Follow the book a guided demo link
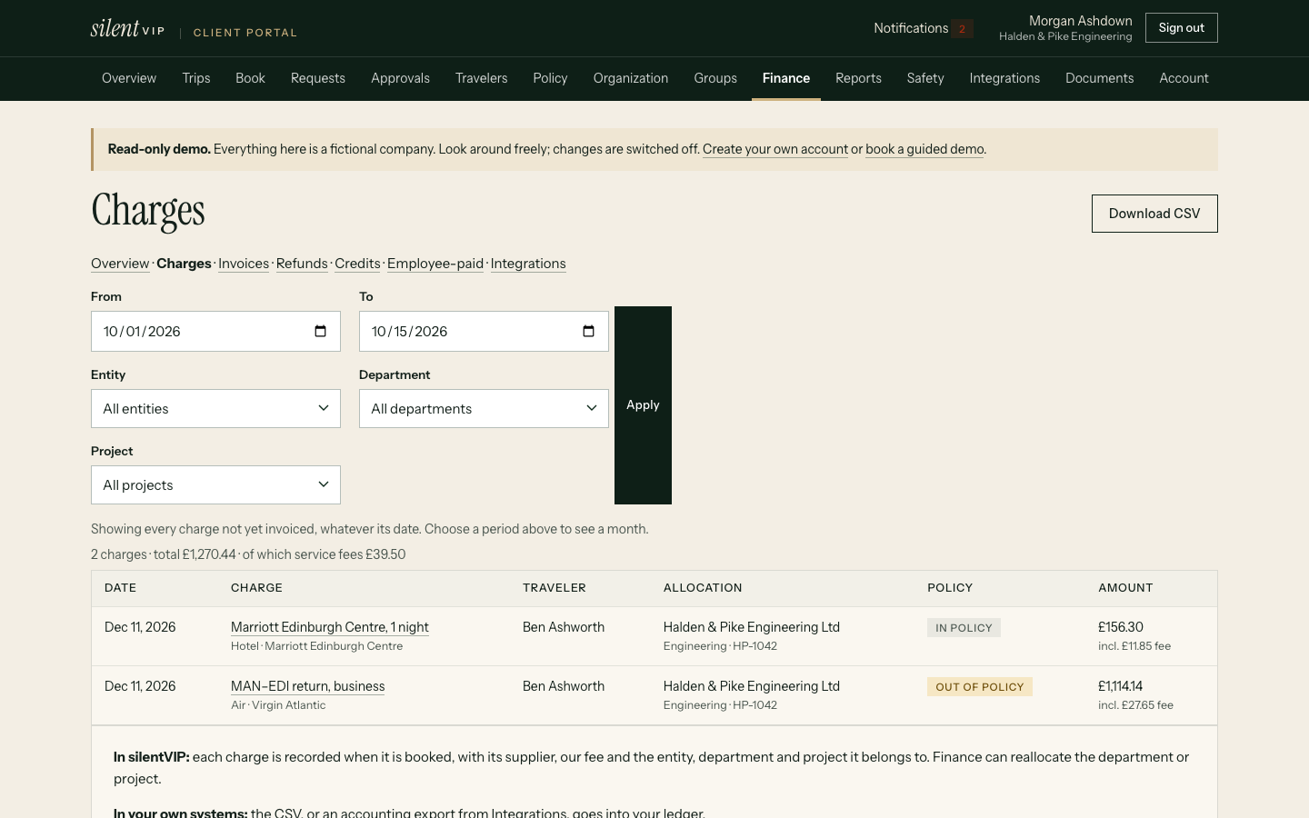Viewport: 1309px width, 818px height. (x=924, y=149)
